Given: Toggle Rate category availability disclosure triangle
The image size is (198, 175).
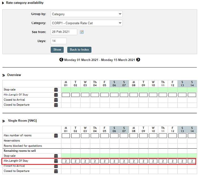Looking at the screenshot, I should (3, 3).
